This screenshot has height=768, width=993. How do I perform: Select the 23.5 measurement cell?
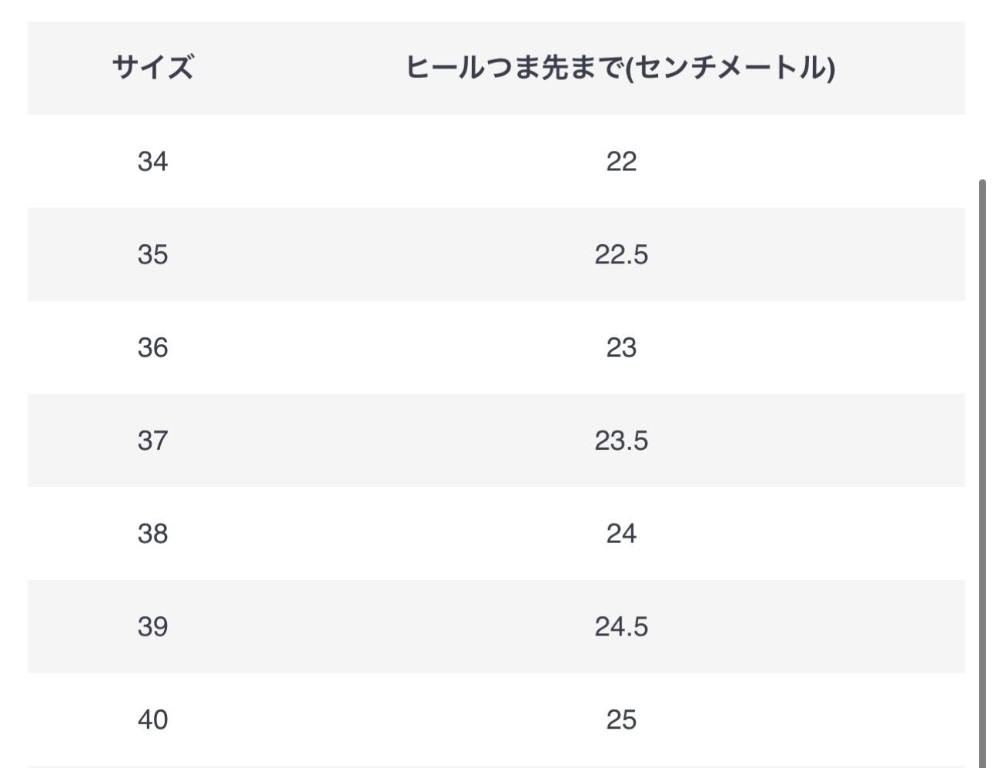click(620, 441)
